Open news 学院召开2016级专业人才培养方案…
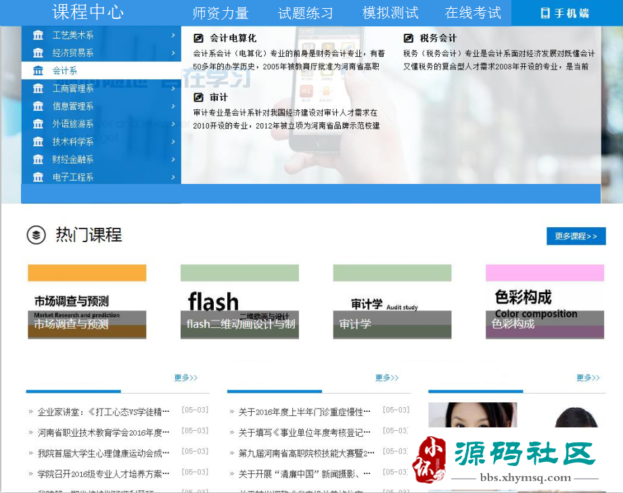Image resolution: width=623 pixels, height=493 pixels. [x=103, y=474]
